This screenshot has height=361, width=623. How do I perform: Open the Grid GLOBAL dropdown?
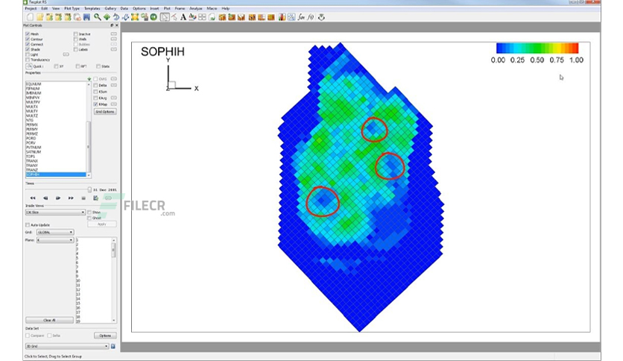coord(55,232)
